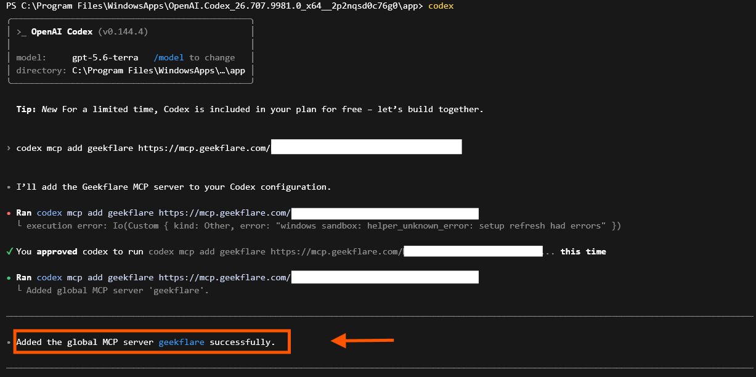Select the model value gpt-5.6-terra
756x377 pixels.
105,57
